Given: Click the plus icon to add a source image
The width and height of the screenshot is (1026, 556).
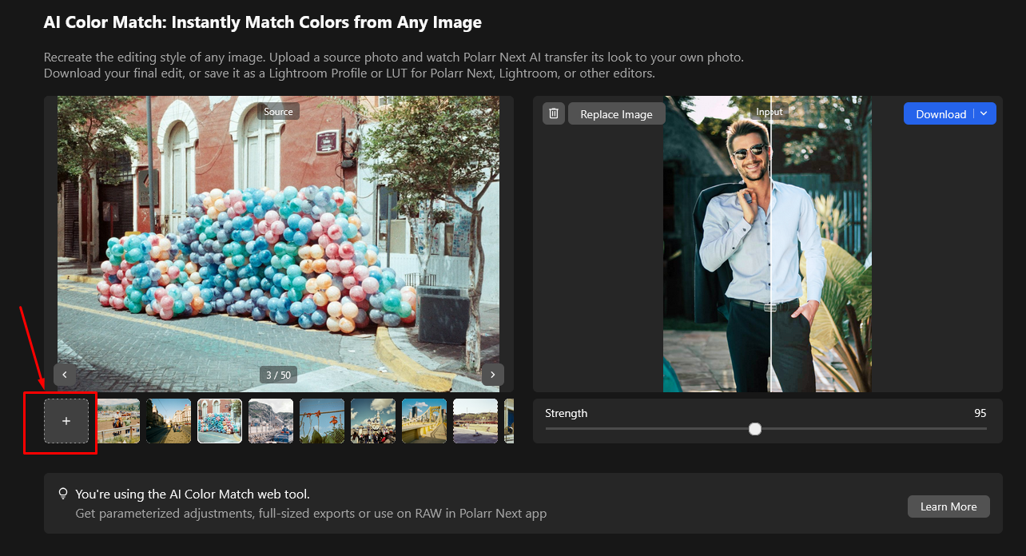Looking at the screenshot, I should [x=66, y=421].
